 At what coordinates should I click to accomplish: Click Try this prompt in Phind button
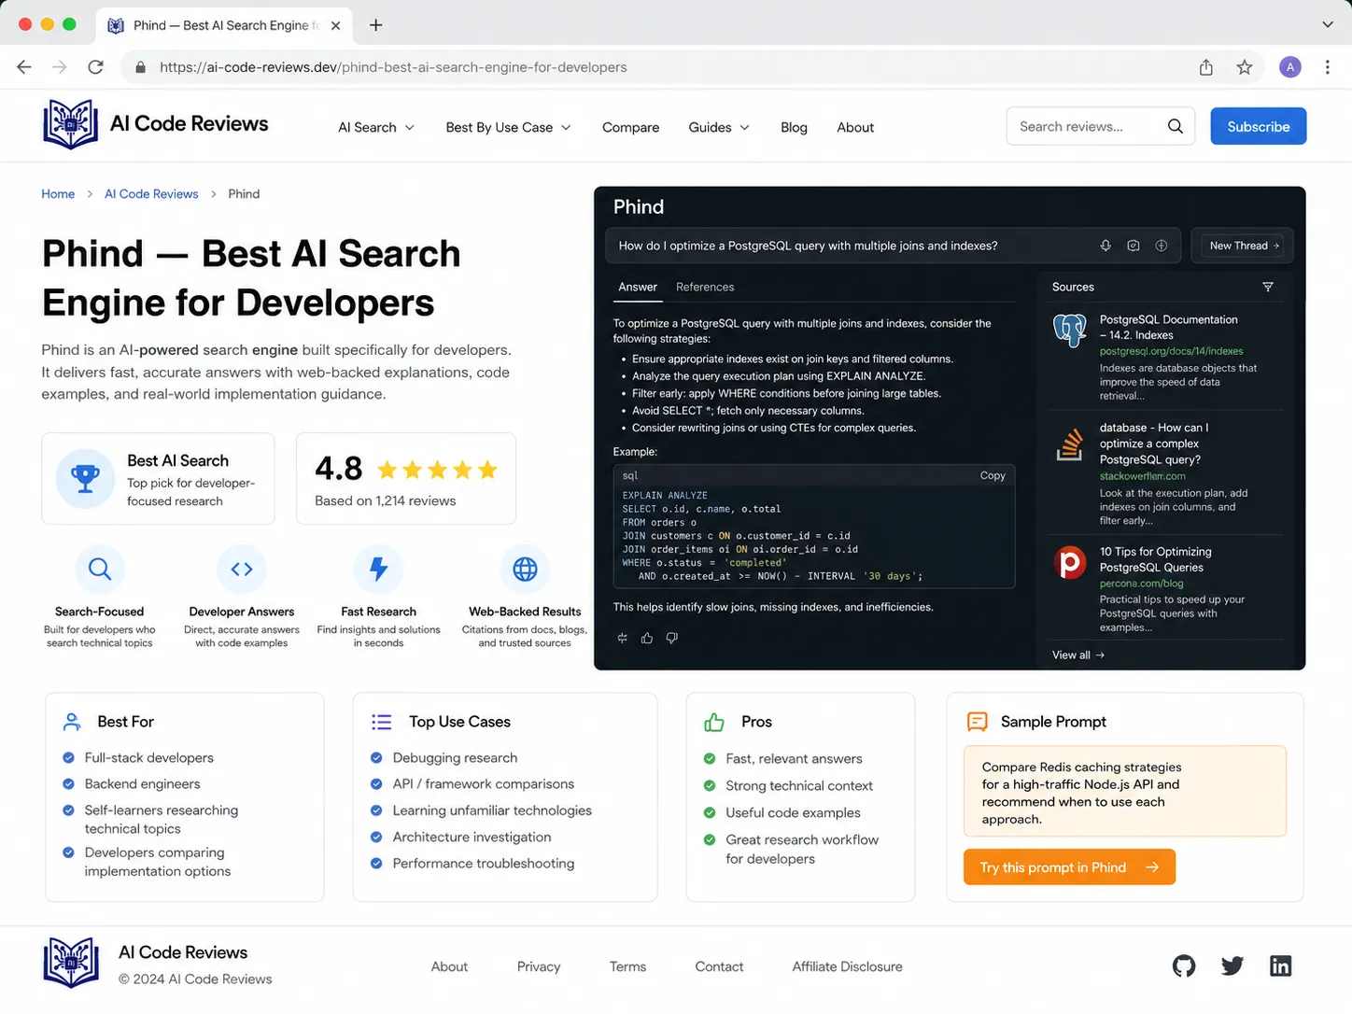pyautogui.click(x=1069, y=867)
